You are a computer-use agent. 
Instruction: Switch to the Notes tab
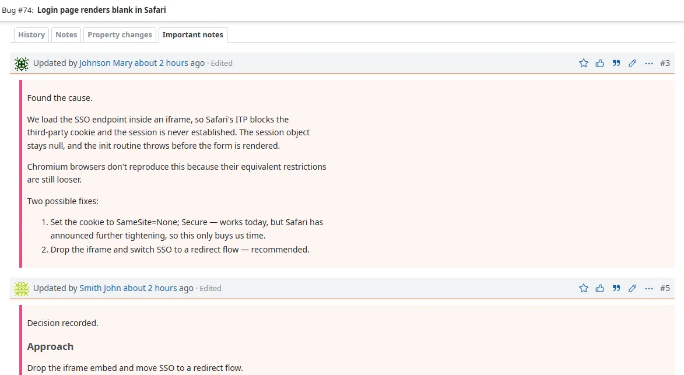click(x=66, y=35)
